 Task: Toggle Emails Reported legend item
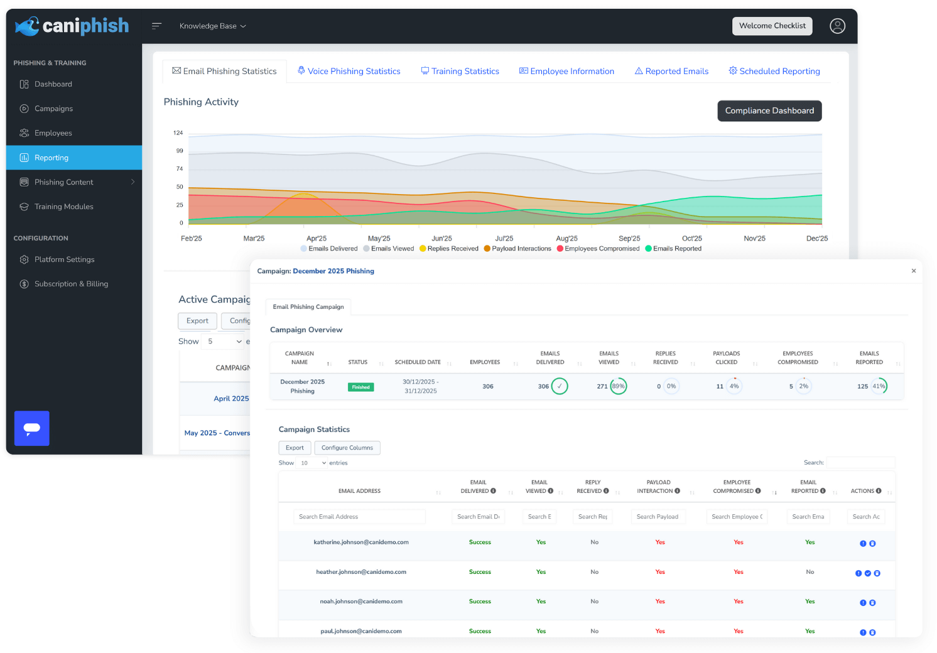pos(673,249)
